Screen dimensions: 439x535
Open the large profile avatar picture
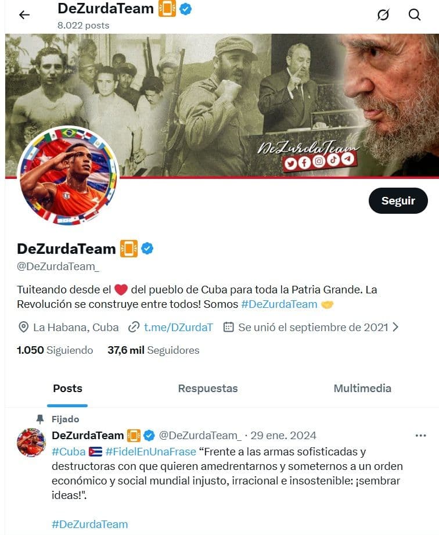[x=68, y=176]
